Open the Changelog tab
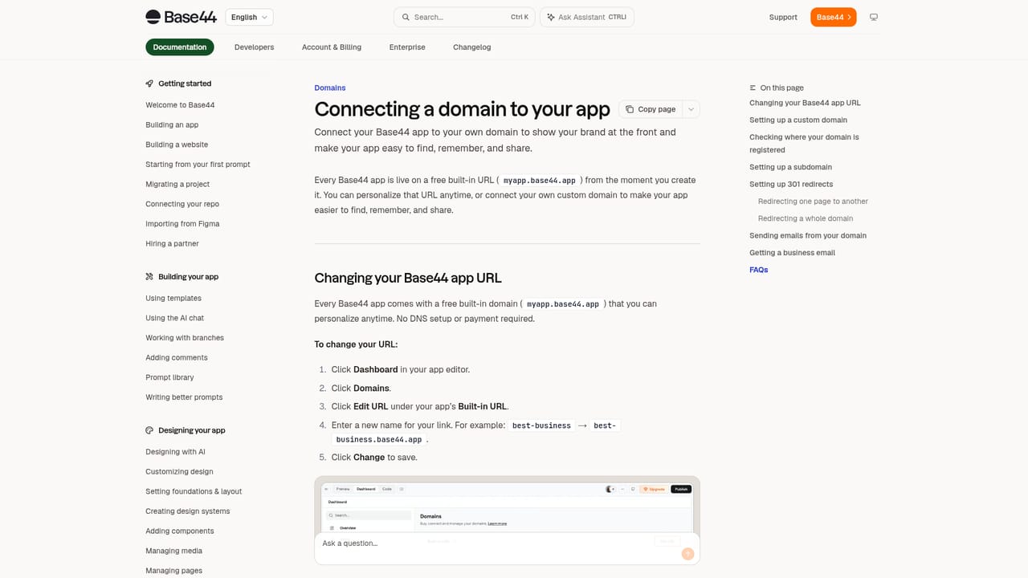1028x578 pixels. [472, 47]
